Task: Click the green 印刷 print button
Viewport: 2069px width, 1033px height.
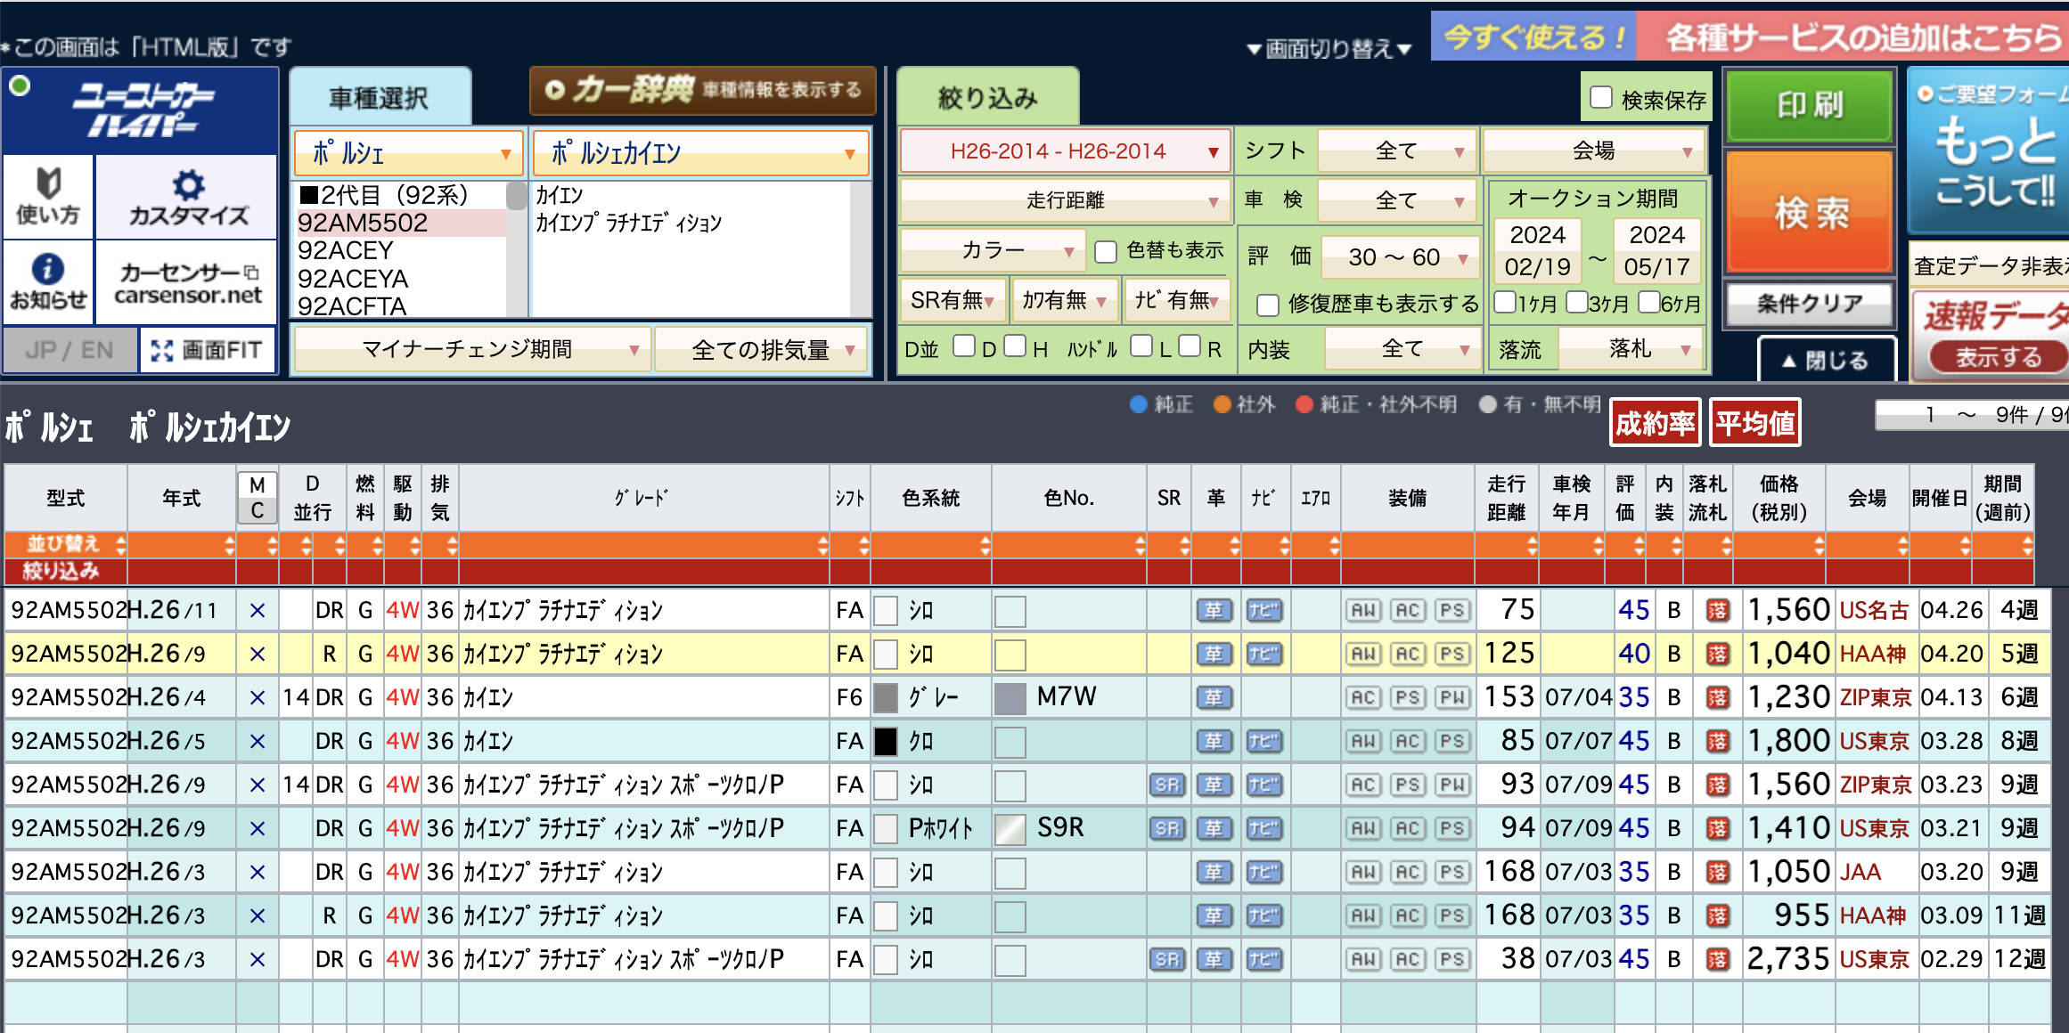Action: pos(1810,105)
